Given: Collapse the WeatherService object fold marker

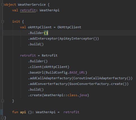Looking at the screenshot, I should (x=3, y=5).
